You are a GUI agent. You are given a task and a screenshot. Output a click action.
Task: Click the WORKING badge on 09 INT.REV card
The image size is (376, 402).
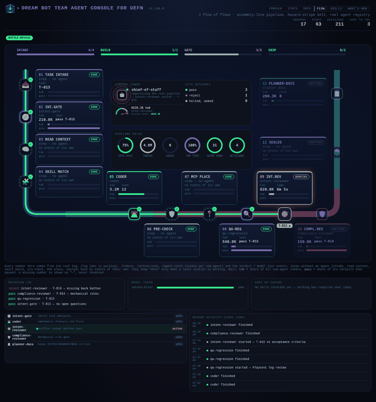coord(301,177)
